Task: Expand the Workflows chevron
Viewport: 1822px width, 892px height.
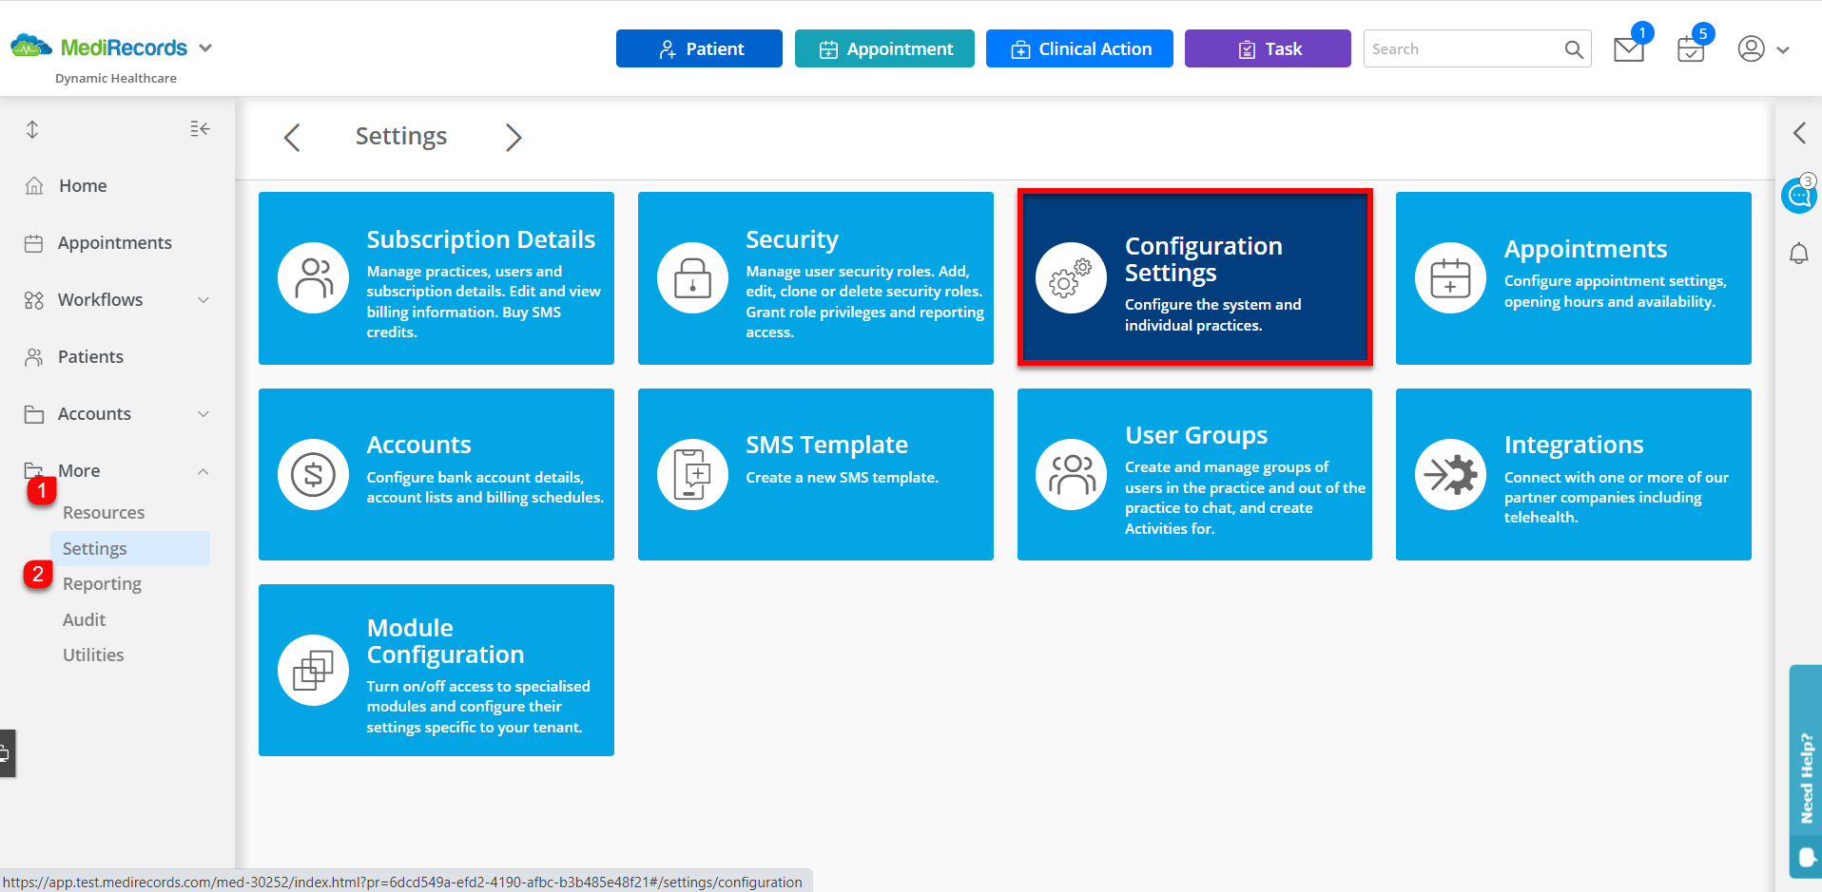Action: tap(204, 300)
